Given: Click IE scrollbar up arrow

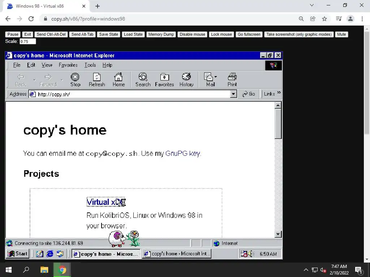Looking at the screenshot, I should click(278, 105).
